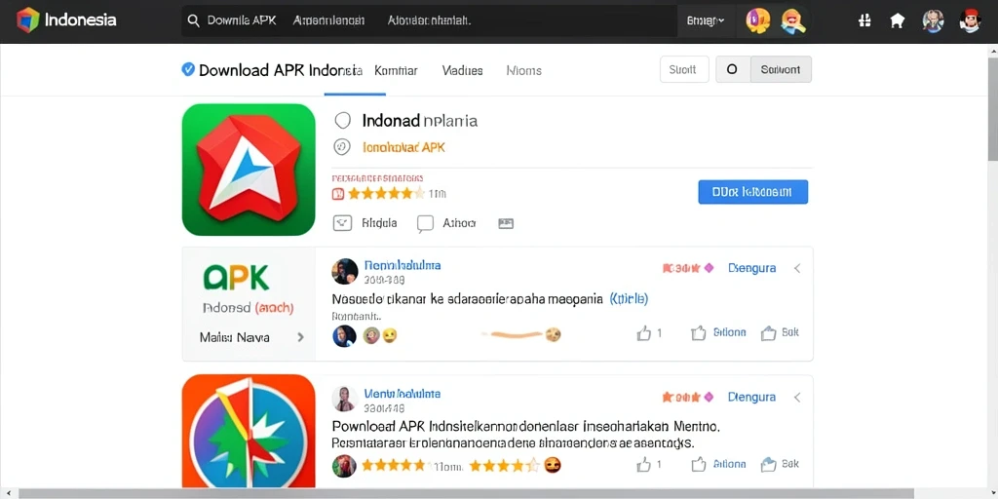
Task: Click the five-star rating left of 11om
Action: click(394, 465)
